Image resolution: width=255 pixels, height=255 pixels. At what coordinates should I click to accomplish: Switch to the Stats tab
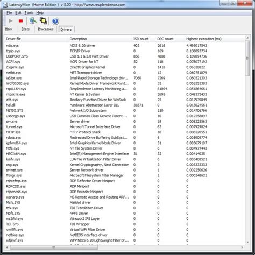point(25,29)
